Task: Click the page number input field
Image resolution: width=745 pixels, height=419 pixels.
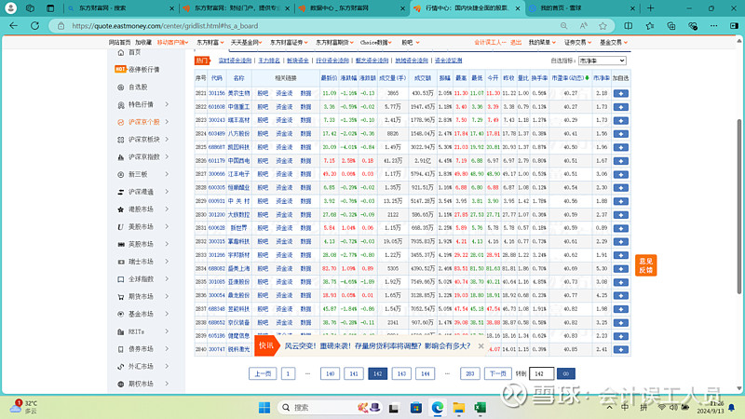Action: coord(542,374)
